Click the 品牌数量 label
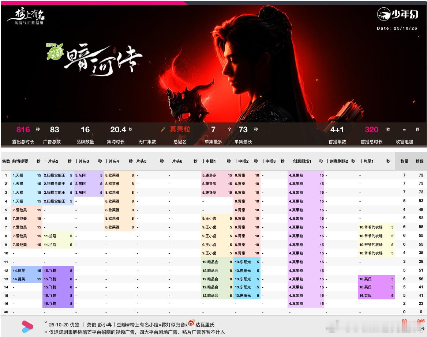427x337 pixels. click(85, 142)
